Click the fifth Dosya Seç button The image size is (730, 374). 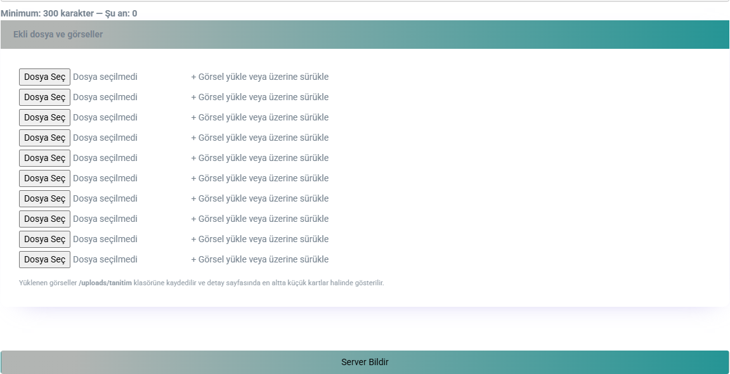[44, 158]
